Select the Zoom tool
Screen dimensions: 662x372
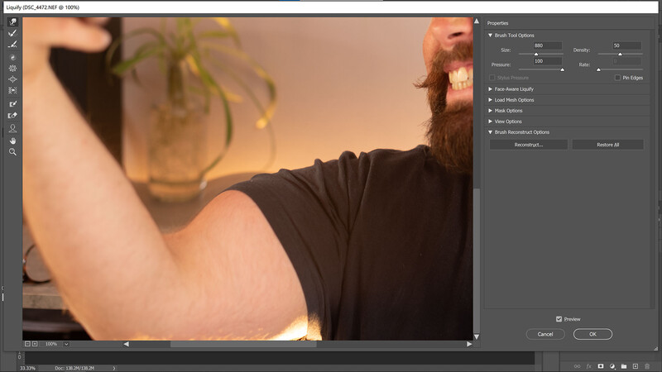click(12, 152)
